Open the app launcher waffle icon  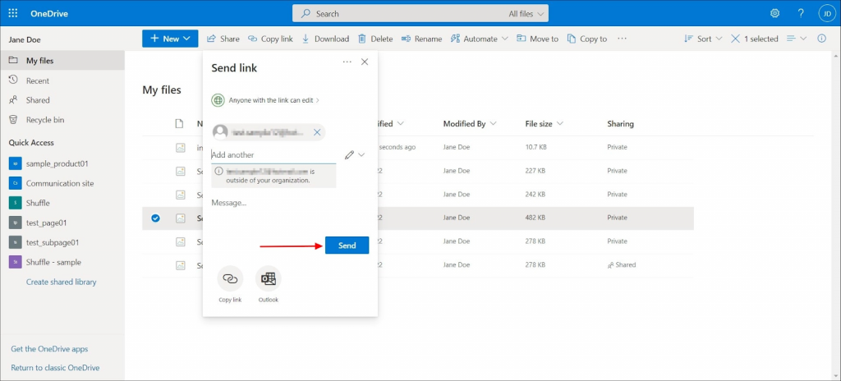pos(13,13)
